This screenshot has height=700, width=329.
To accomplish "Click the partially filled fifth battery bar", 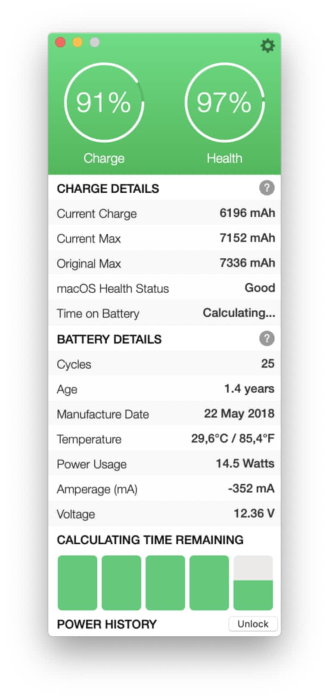I will tap(253, 583).
